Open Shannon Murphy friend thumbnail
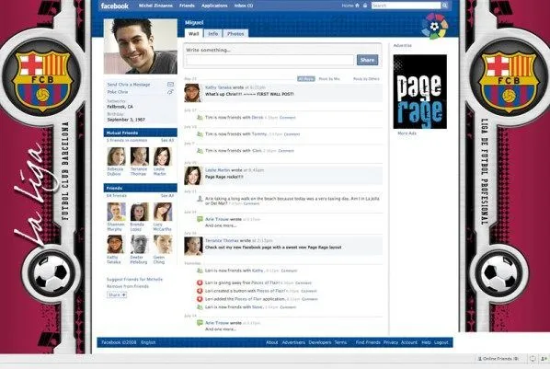This screenshot has width=550, height=369. tap(116, 212)
